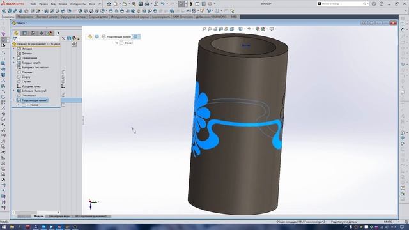Click the feature tree horizontal scrollbar

point(36,213)
